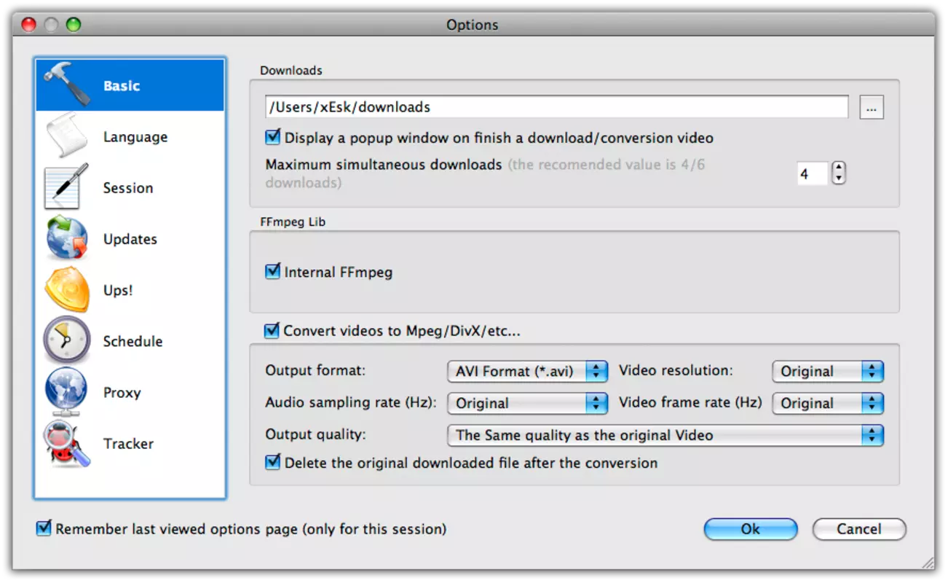Select the Proxy label in sidebar

point(122,392)
